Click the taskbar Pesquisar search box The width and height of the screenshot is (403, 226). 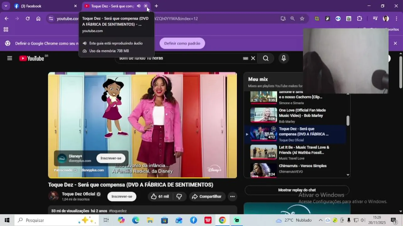click(57, 220)
